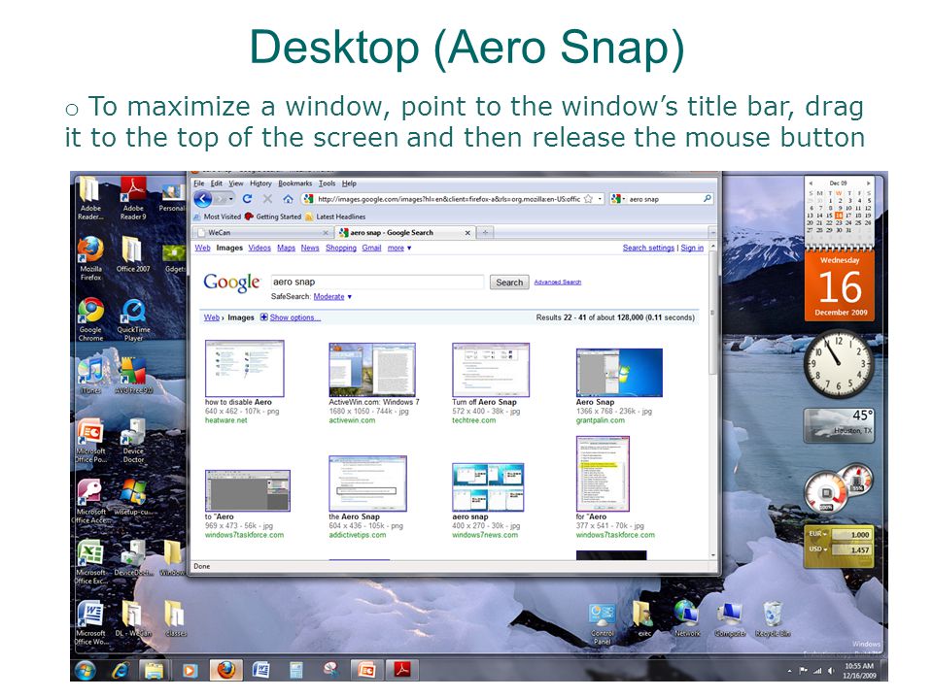Click the Google Search button
This screenshot has width=933, height=699.
point(509,283)
